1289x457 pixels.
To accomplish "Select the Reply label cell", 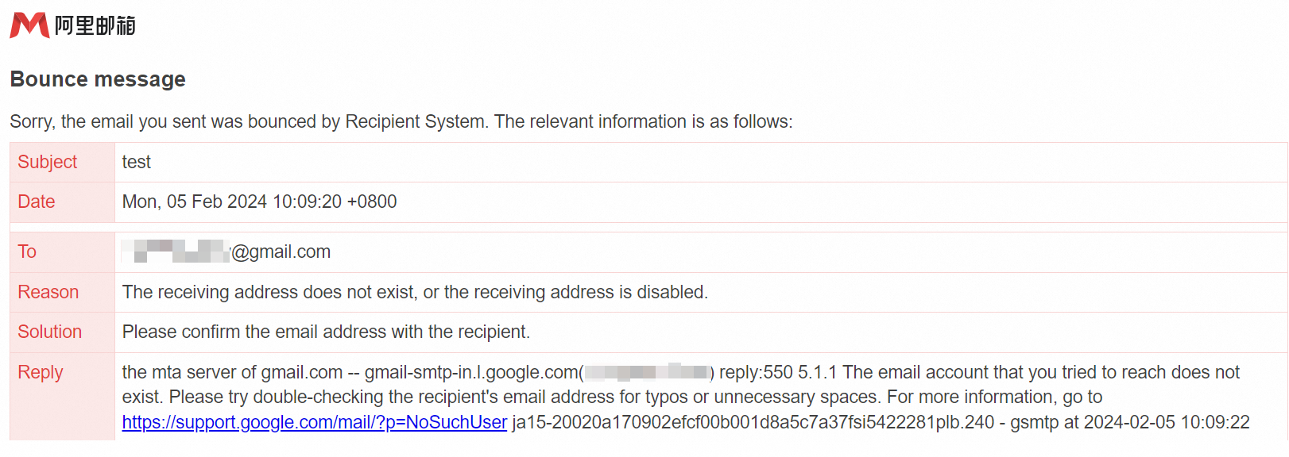I will (62, 397).
